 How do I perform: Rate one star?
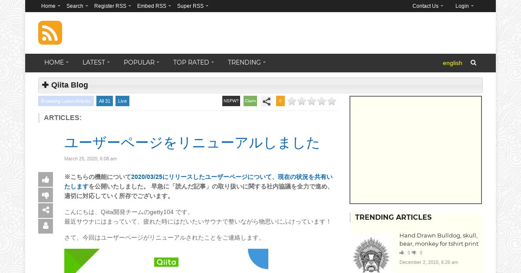292,101
